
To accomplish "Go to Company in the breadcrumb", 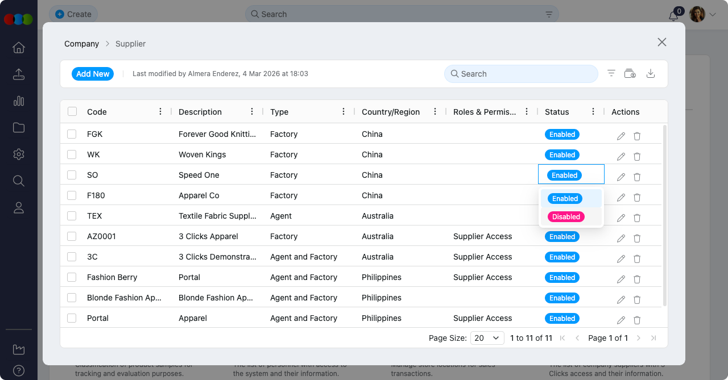I will [81, 44].
